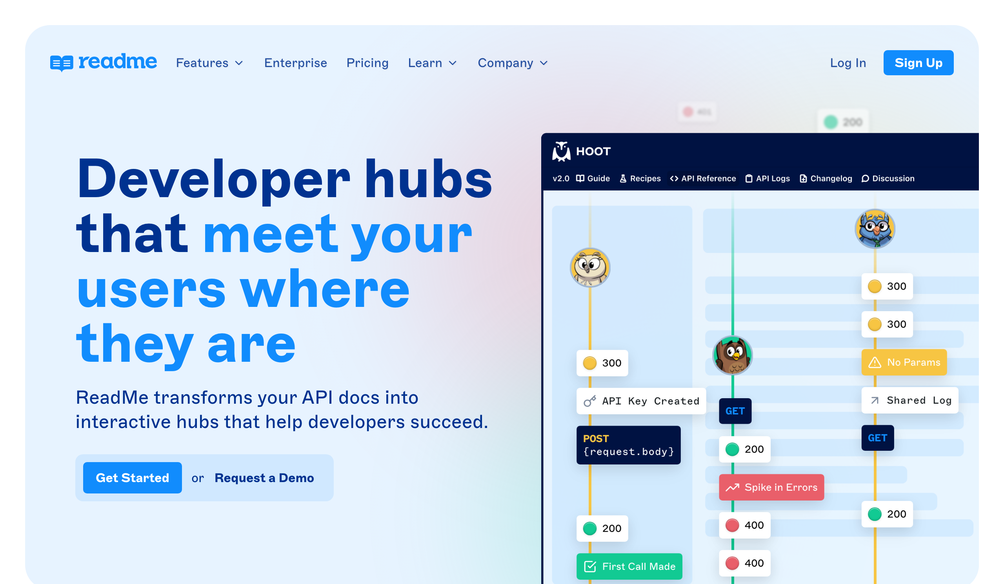Image resolution: width=1004 pixels, height=584 pixels.
Task: Click the brown owl avatar
Action: (732, 355)
